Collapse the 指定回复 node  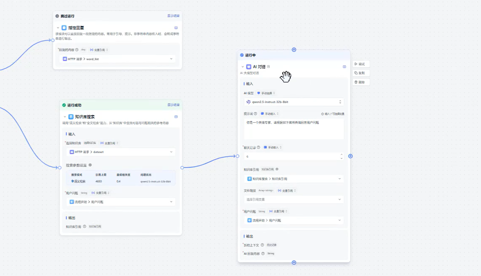pyautogui.click(x=58, y=28)
